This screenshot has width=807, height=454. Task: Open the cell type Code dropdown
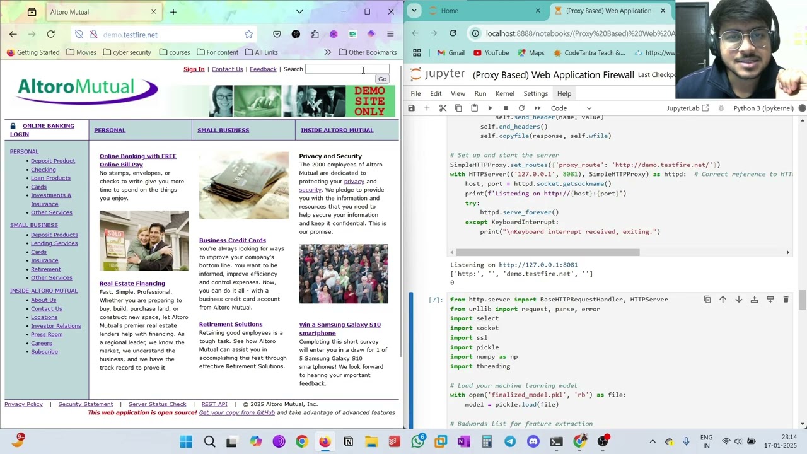(x=571, y=108)
